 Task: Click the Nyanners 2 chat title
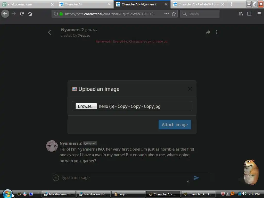[72, 30]
